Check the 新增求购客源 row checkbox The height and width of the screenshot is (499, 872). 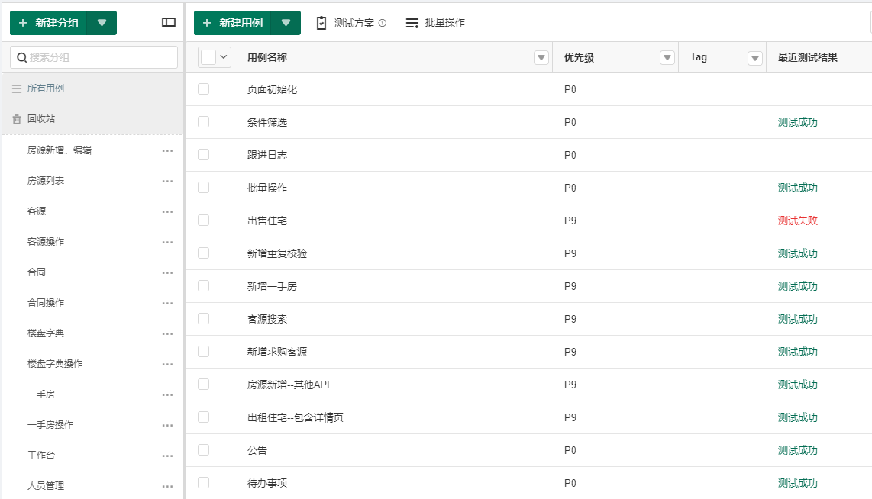point(204,351)
